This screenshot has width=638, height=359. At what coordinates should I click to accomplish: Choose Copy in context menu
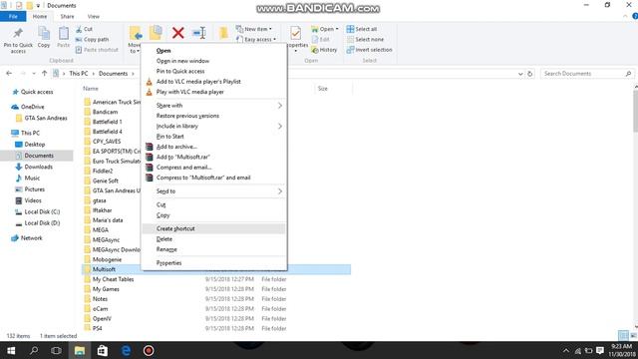[214, 215]
